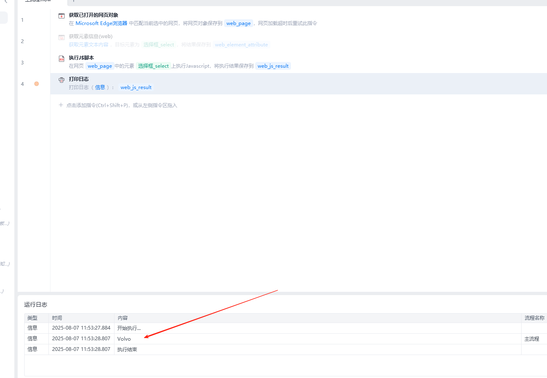Click the 主流程 cell in the Volvo log row
547x378 pixels.
[x=532, y=339]
